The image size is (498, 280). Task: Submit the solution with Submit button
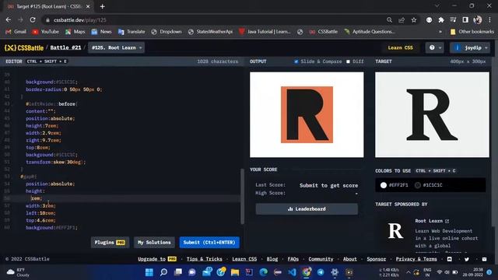pos(209,242)
